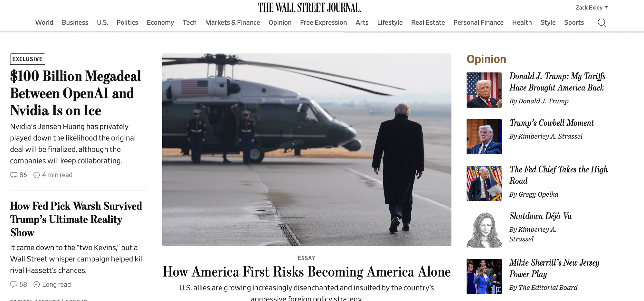Click The Wall Street Journal logo
644x301 pixels.
(309, 8)
